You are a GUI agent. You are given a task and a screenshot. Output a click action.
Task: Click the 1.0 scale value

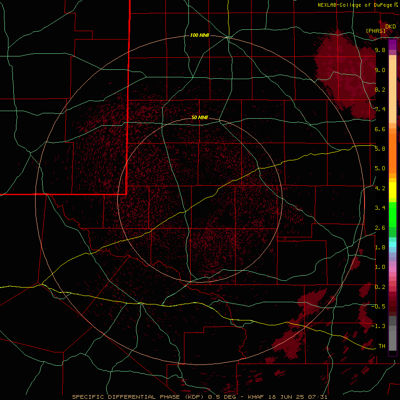(x=380, y=267)
